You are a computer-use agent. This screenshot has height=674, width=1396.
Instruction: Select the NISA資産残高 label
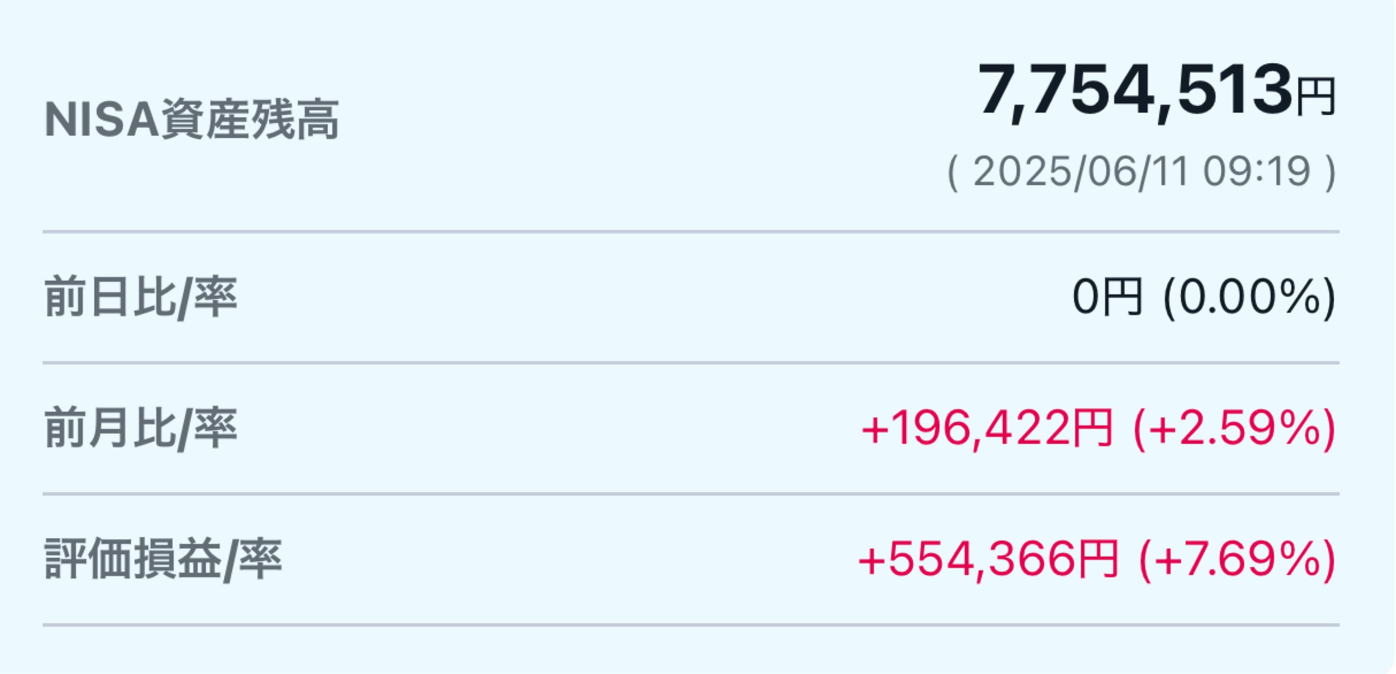coord(192,120)
